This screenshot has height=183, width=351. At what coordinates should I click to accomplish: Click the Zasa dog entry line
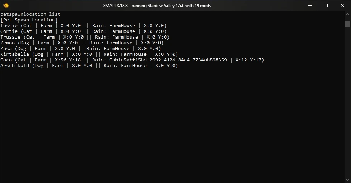pos(81,49)
